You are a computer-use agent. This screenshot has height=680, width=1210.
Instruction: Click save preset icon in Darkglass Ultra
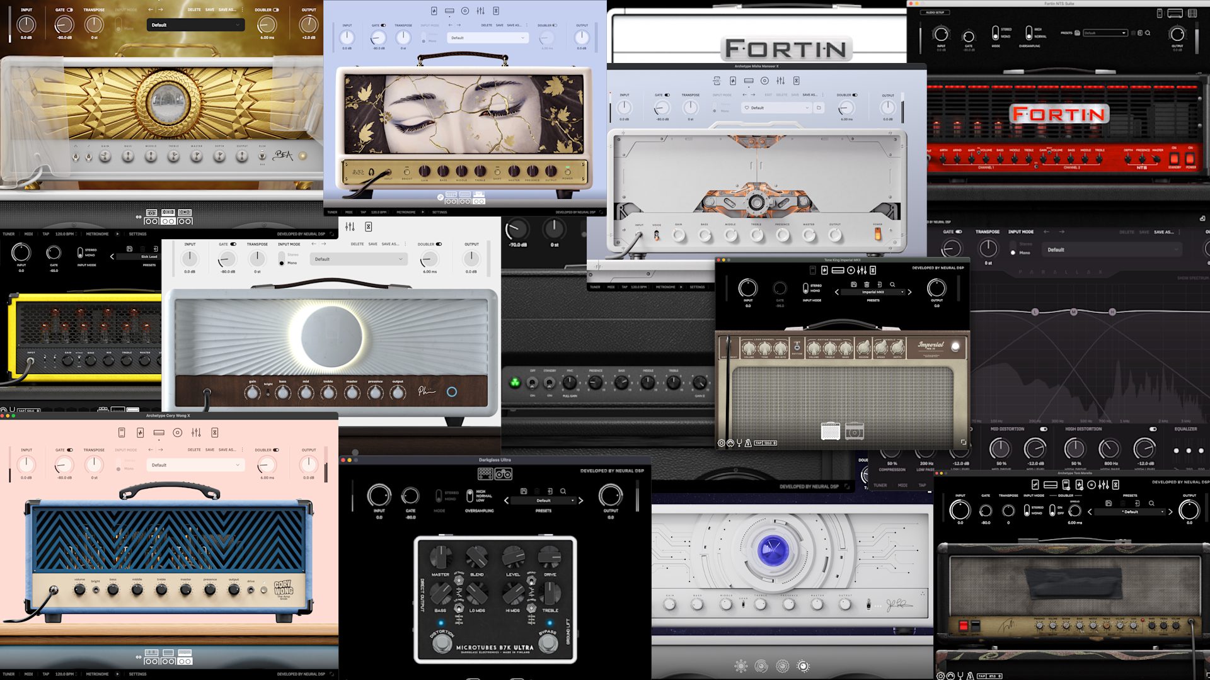pyautogui.click(x=524, y=491)
